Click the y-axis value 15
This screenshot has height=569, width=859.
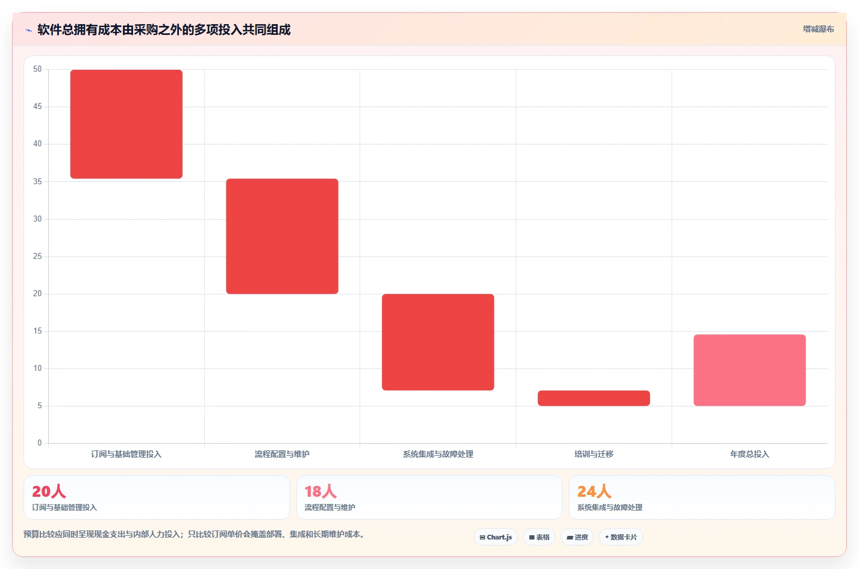(37, 331)
